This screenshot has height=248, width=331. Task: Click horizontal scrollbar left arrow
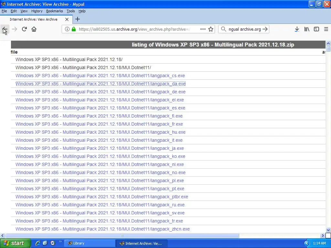[x=2, y=235]
